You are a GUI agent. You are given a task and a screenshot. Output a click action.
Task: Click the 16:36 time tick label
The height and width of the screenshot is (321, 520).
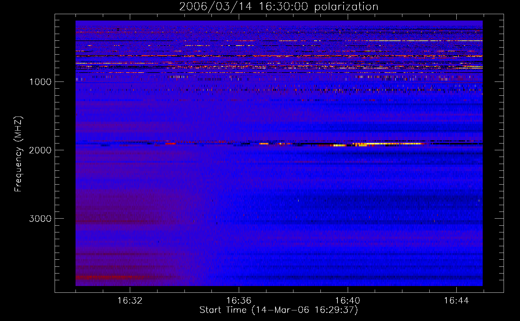click(239, 301)
